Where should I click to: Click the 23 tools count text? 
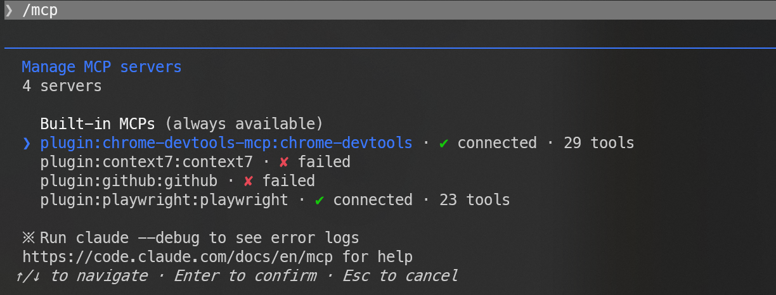[x=475, y=200]
